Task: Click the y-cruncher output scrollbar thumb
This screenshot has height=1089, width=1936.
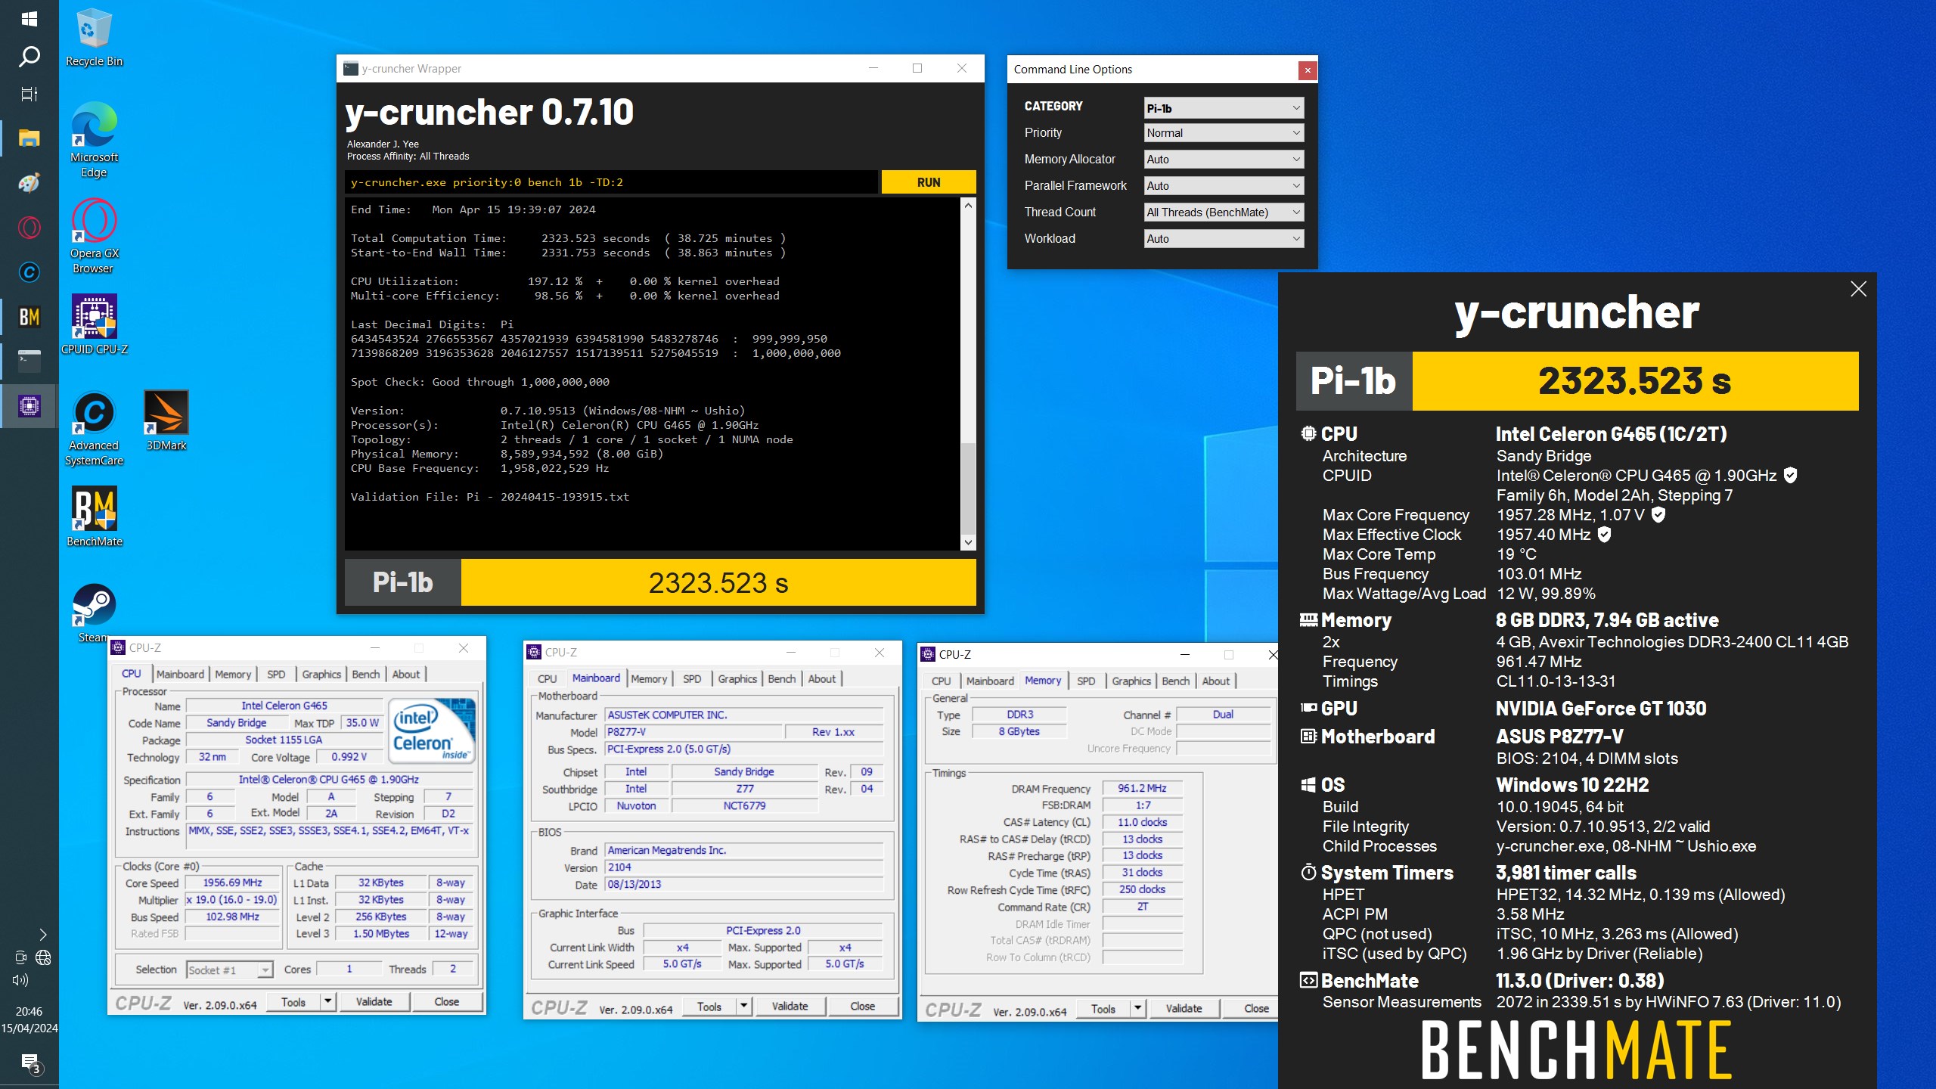Action: (968, 488)
